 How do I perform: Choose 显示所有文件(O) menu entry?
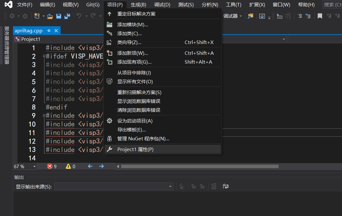pos(163,82)
